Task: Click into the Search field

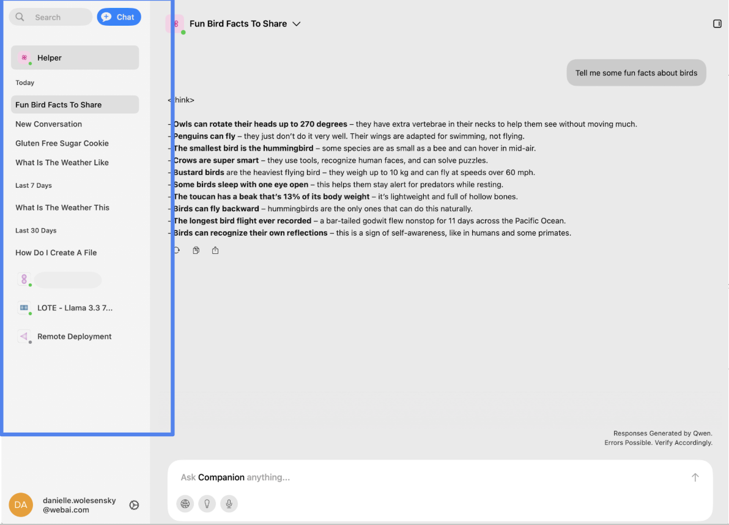Action: tap(51, 17)
